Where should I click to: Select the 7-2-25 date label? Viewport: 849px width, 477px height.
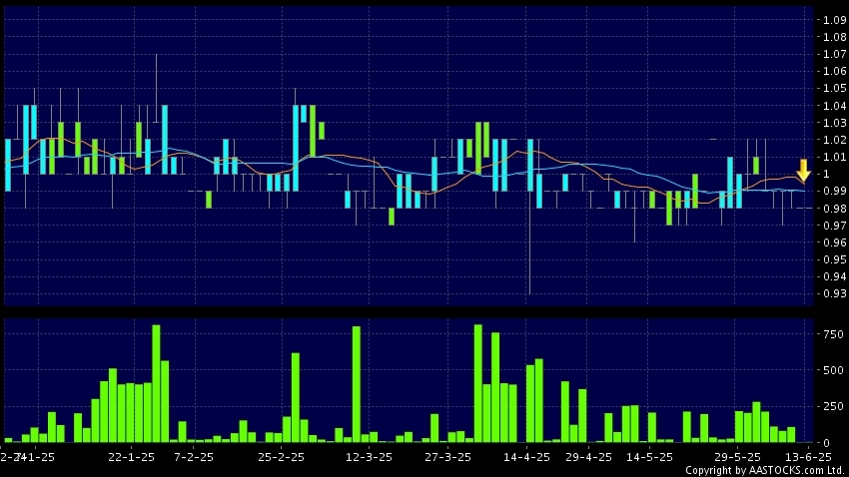(194, 457)
